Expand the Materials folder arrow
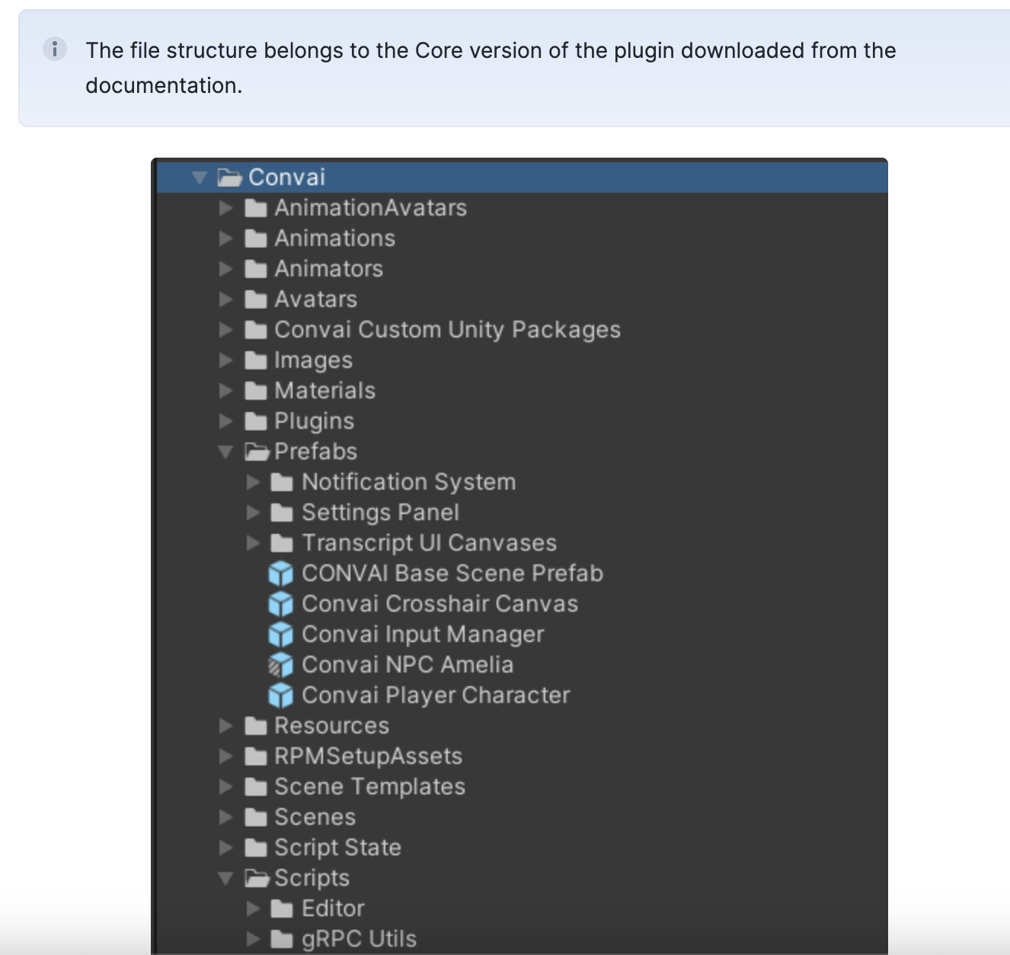The width and height of the screenshot is (1010, 955). pos(225,391)
